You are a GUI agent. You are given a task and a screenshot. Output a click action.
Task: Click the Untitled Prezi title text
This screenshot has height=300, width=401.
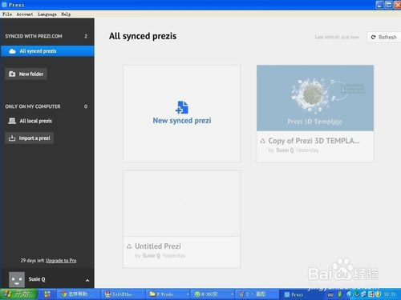coord(158,246)
